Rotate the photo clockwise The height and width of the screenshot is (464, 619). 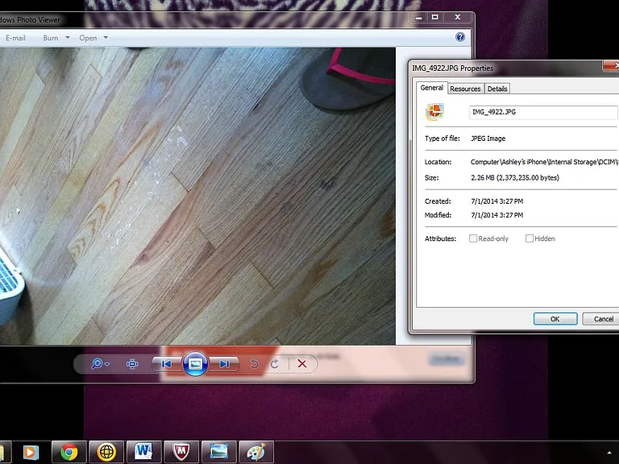click(x=275, y=364)
